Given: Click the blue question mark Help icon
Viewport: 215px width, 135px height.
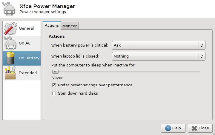Looking at the screenshot, I should point(168,128).
